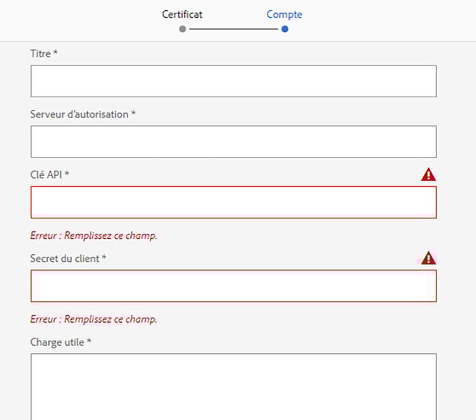Click the Serveur d'autorisation label
This screenshot has height=420, width=476.
(83, 114)
